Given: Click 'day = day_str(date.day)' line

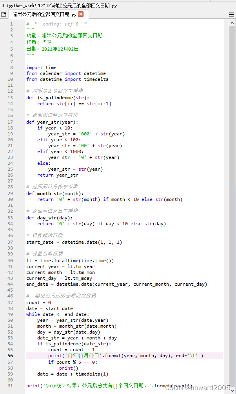Looking at the screenshot, I should click(x=69, y=332).
